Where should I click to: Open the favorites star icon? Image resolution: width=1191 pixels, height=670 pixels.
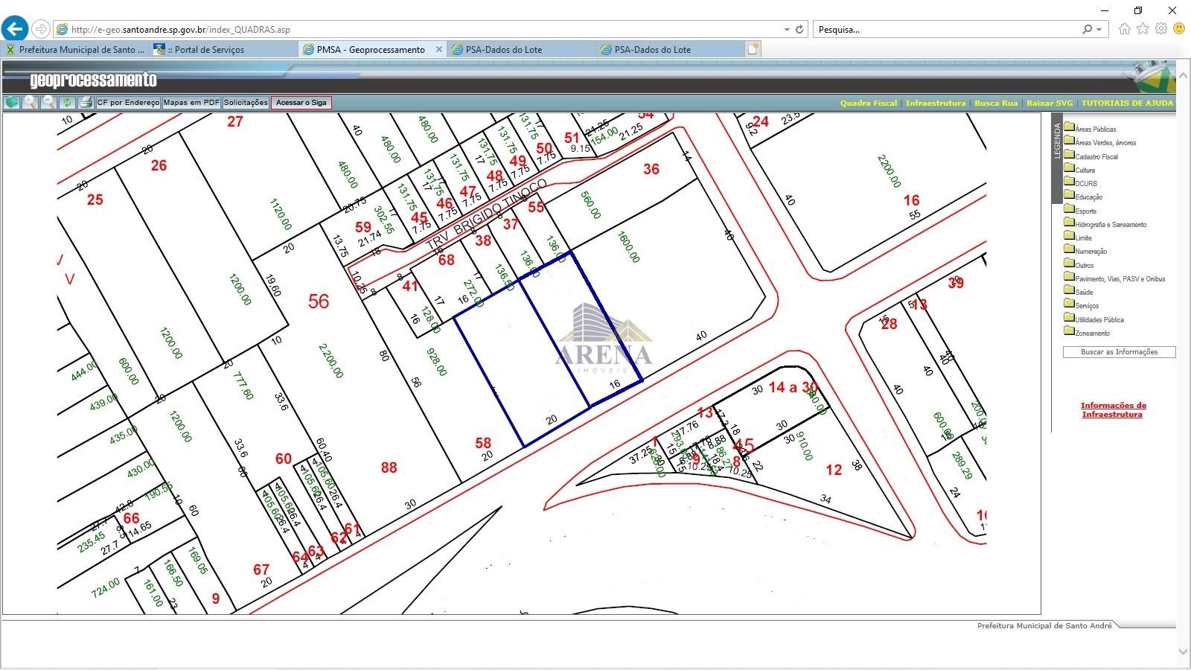1143,29
